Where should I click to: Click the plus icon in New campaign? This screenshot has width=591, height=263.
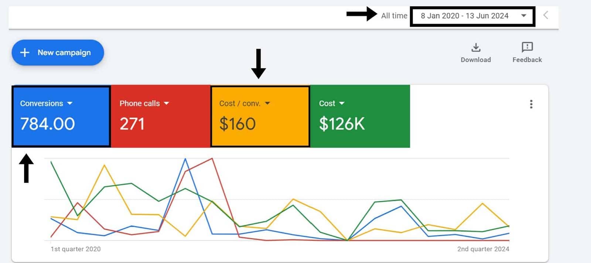tap(25, 52)
